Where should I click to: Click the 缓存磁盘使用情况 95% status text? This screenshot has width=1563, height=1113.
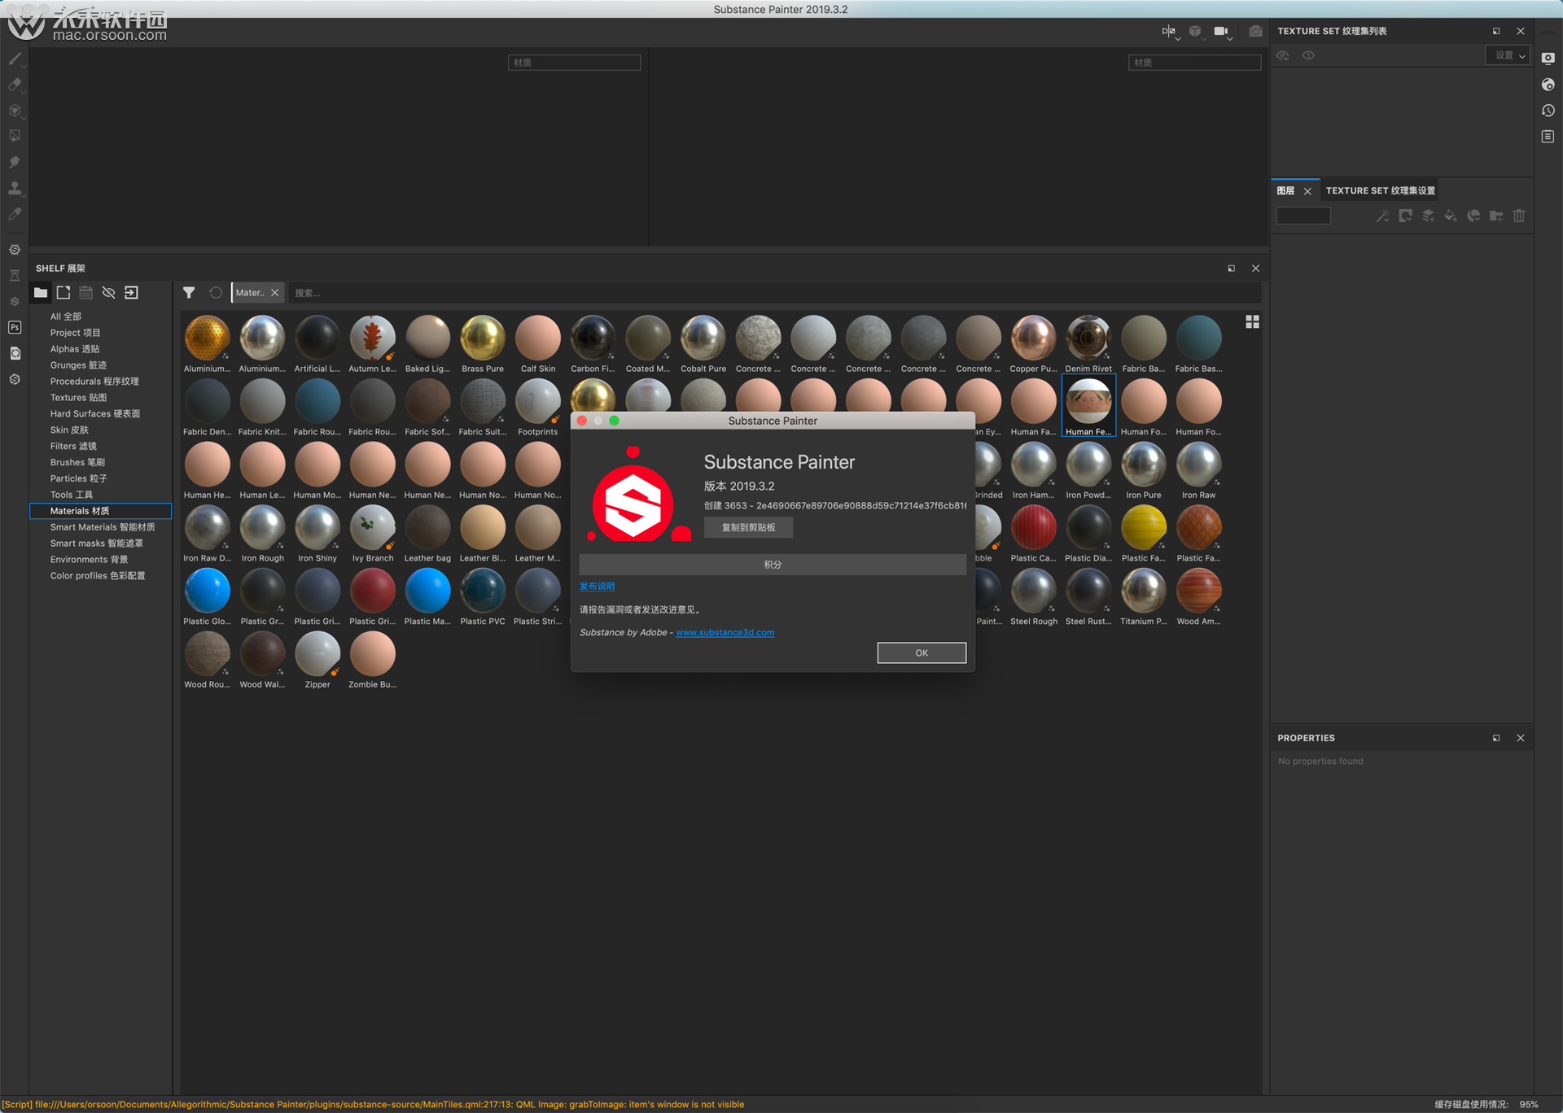pyautogui.click(x=1486, y=1104)
